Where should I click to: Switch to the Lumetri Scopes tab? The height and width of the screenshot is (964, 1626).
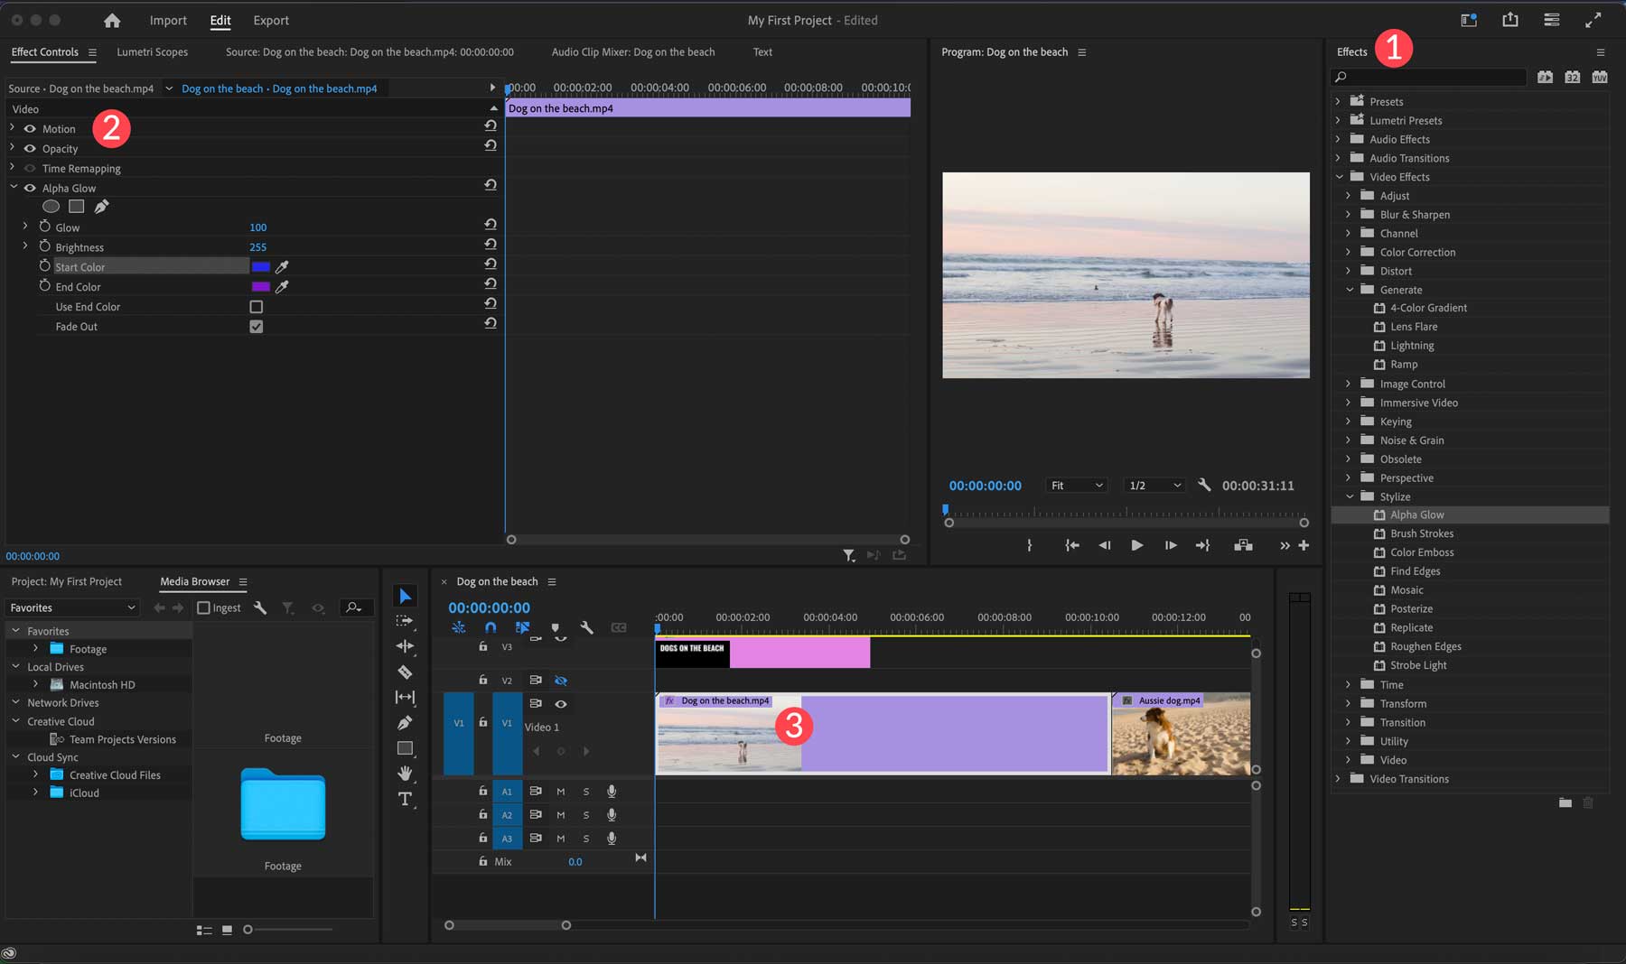pos(152,51)
